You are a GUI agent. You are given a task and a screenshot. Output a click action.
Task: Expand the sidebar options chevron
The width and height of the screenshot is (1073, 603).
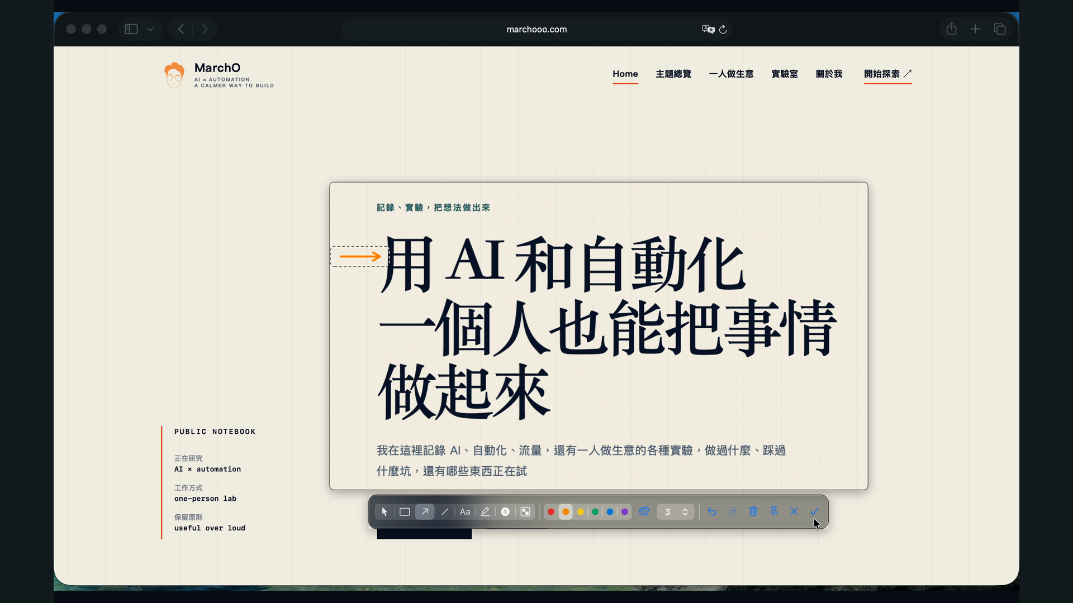pos(150,29)
